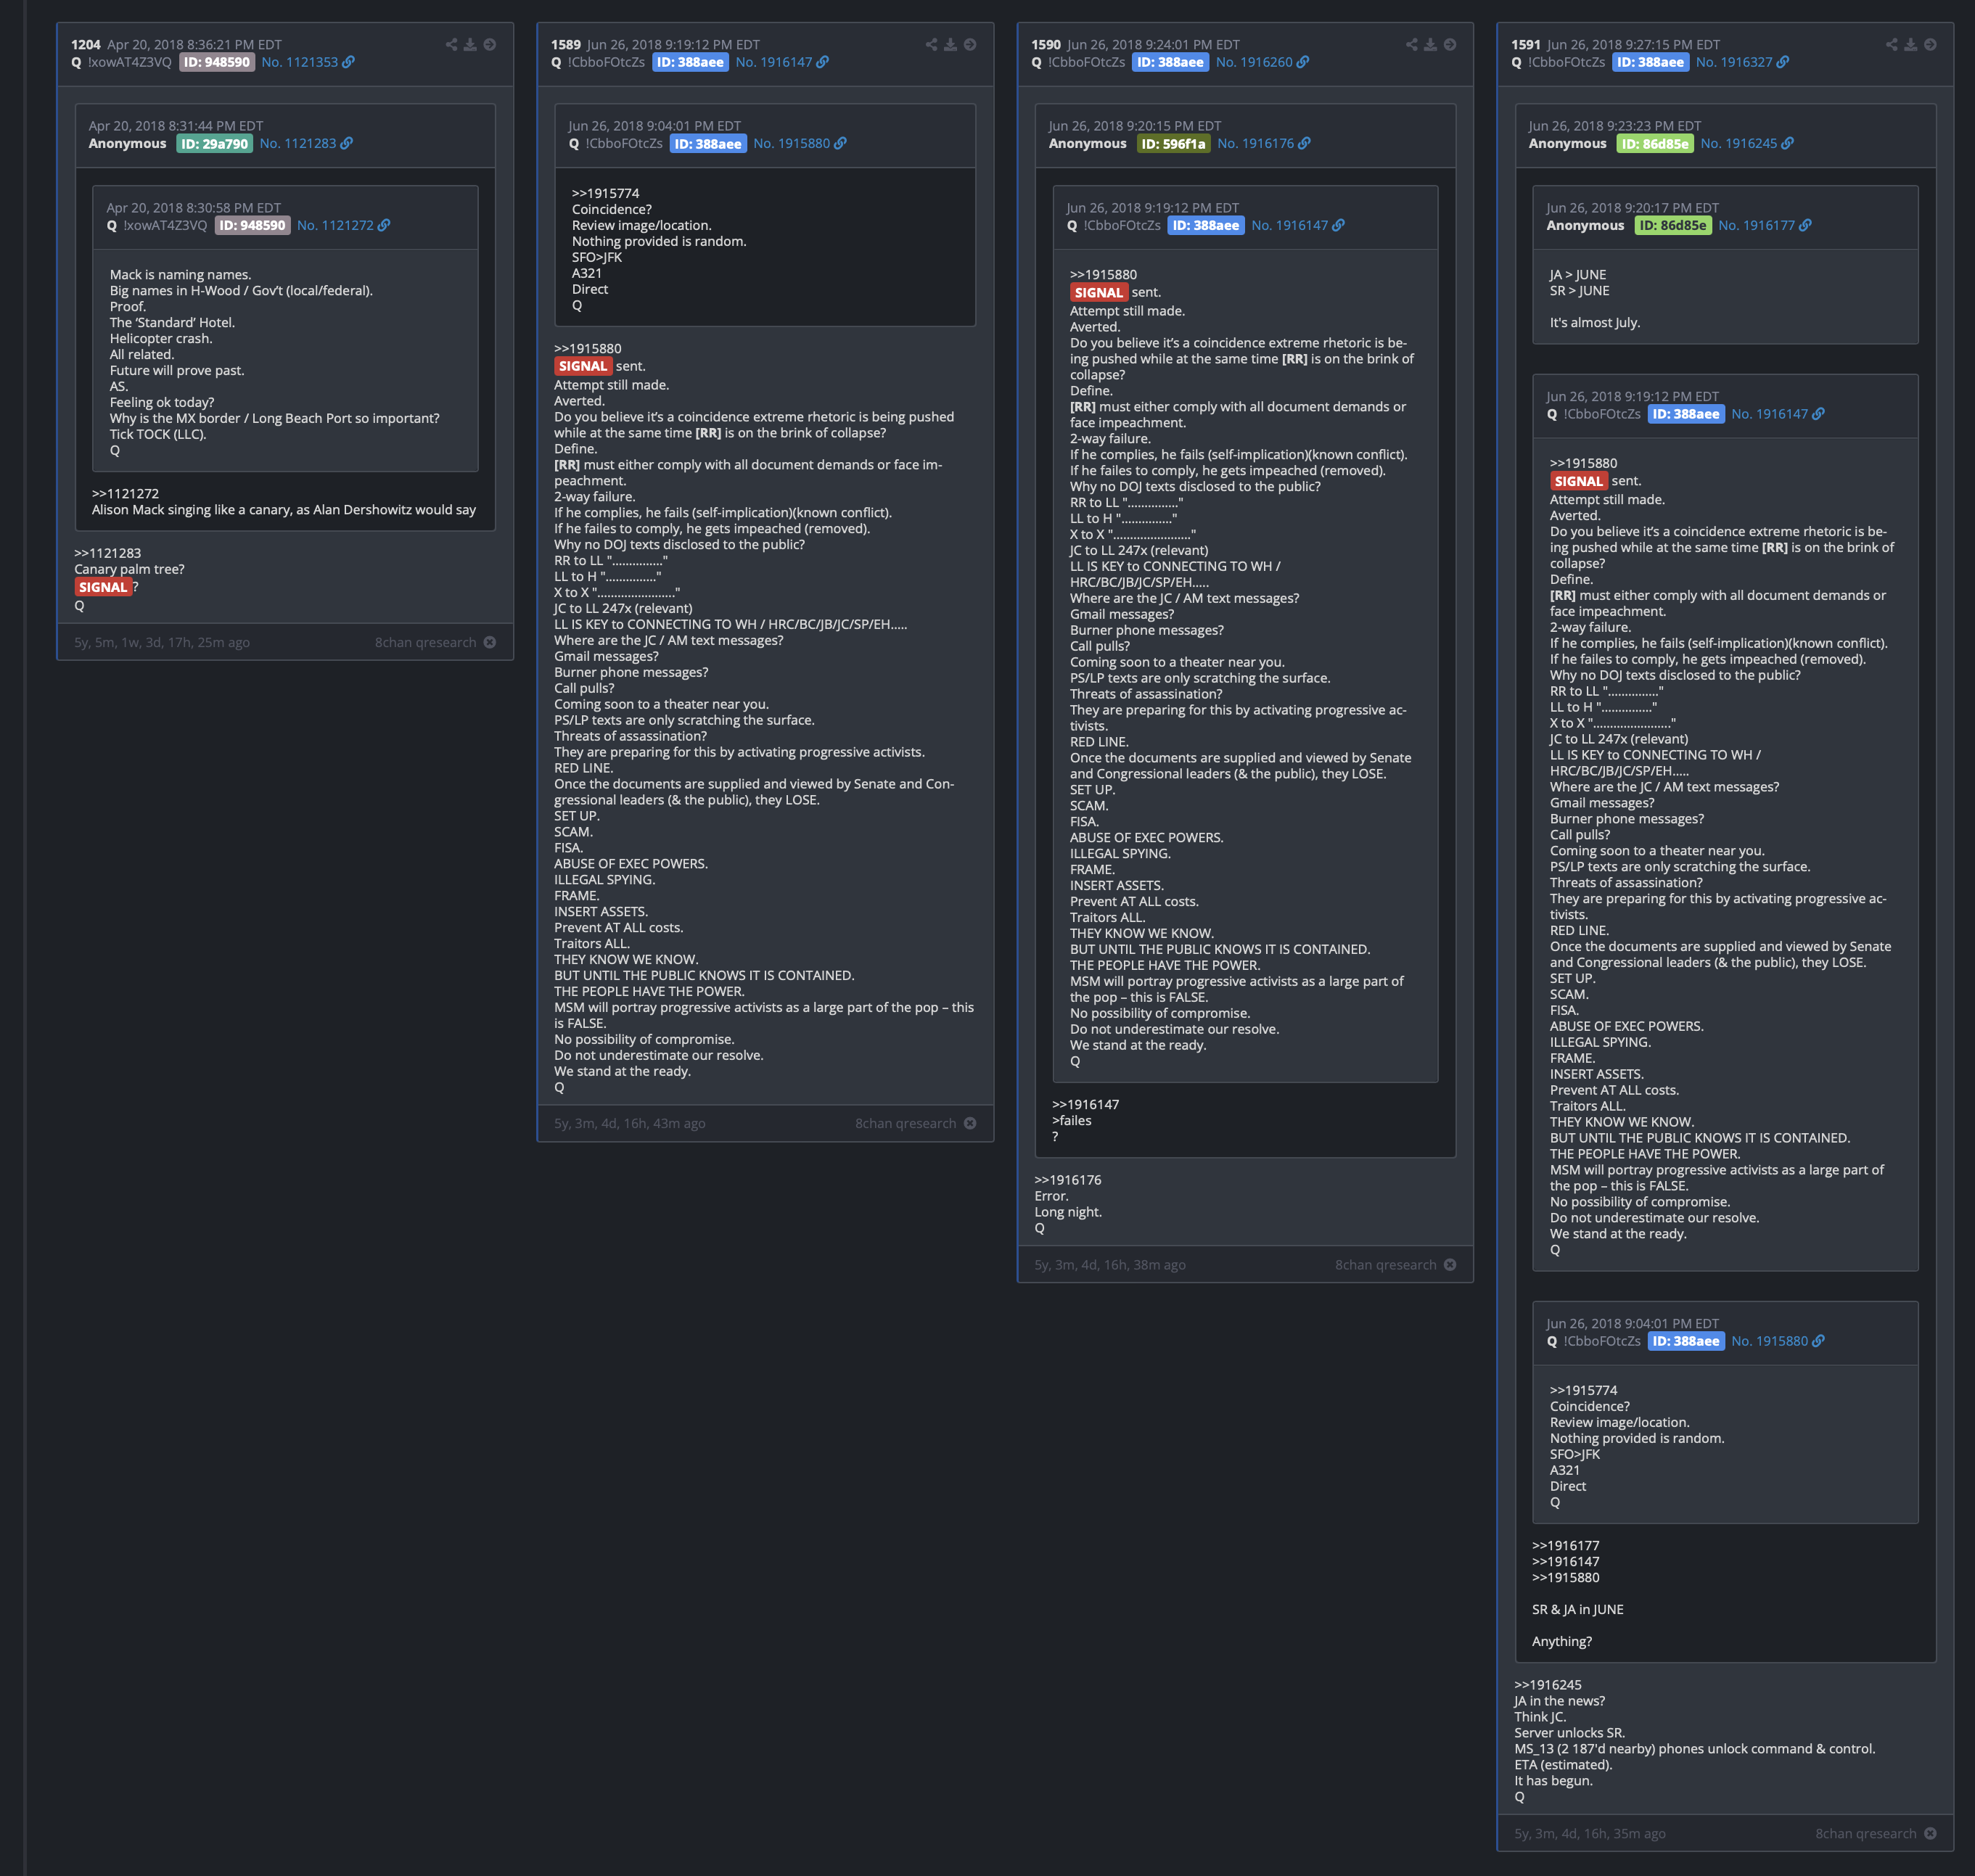Download post 1590 via the download icon
This screenshot has height=1876, width=1975.
(1430, 45)
